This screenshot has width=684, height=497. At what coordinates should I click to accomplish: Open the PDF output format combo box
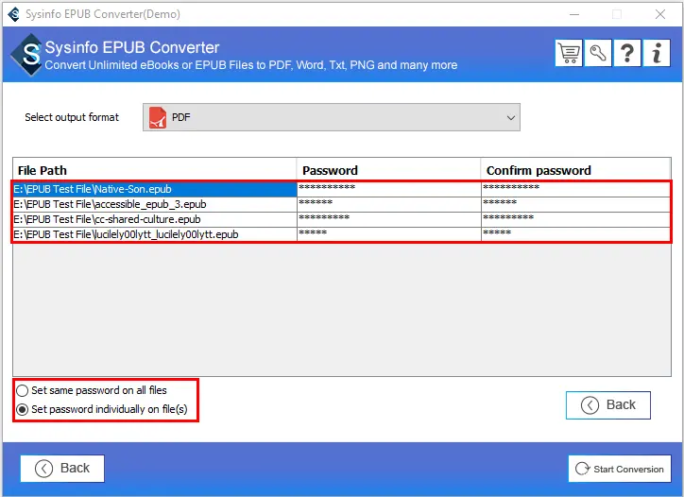coord(332,117)
